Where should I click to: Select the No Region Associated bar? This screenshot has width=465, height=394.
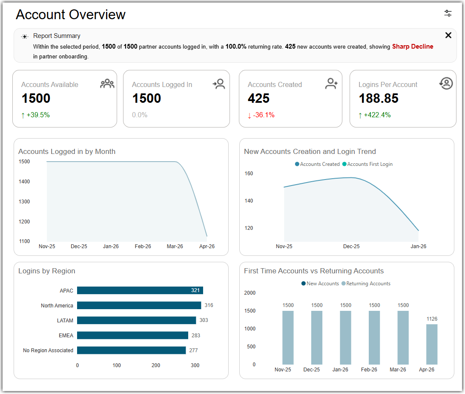pyautogui.click(x=132, y=351)
